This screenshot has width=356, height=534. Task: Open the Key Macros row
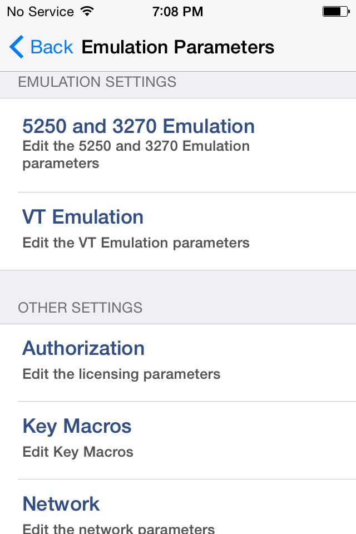77,426
